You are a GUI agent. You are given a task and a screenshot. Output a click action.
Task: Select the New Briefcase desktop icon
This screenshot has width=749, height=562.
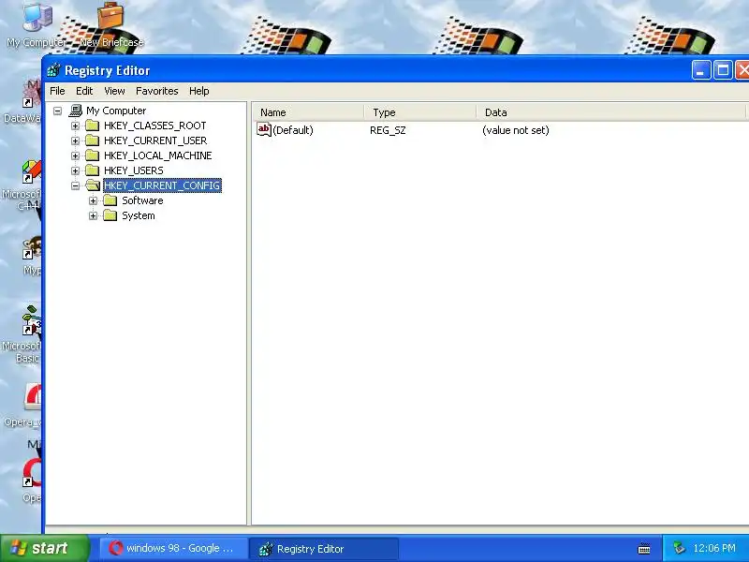click(110, 25)
